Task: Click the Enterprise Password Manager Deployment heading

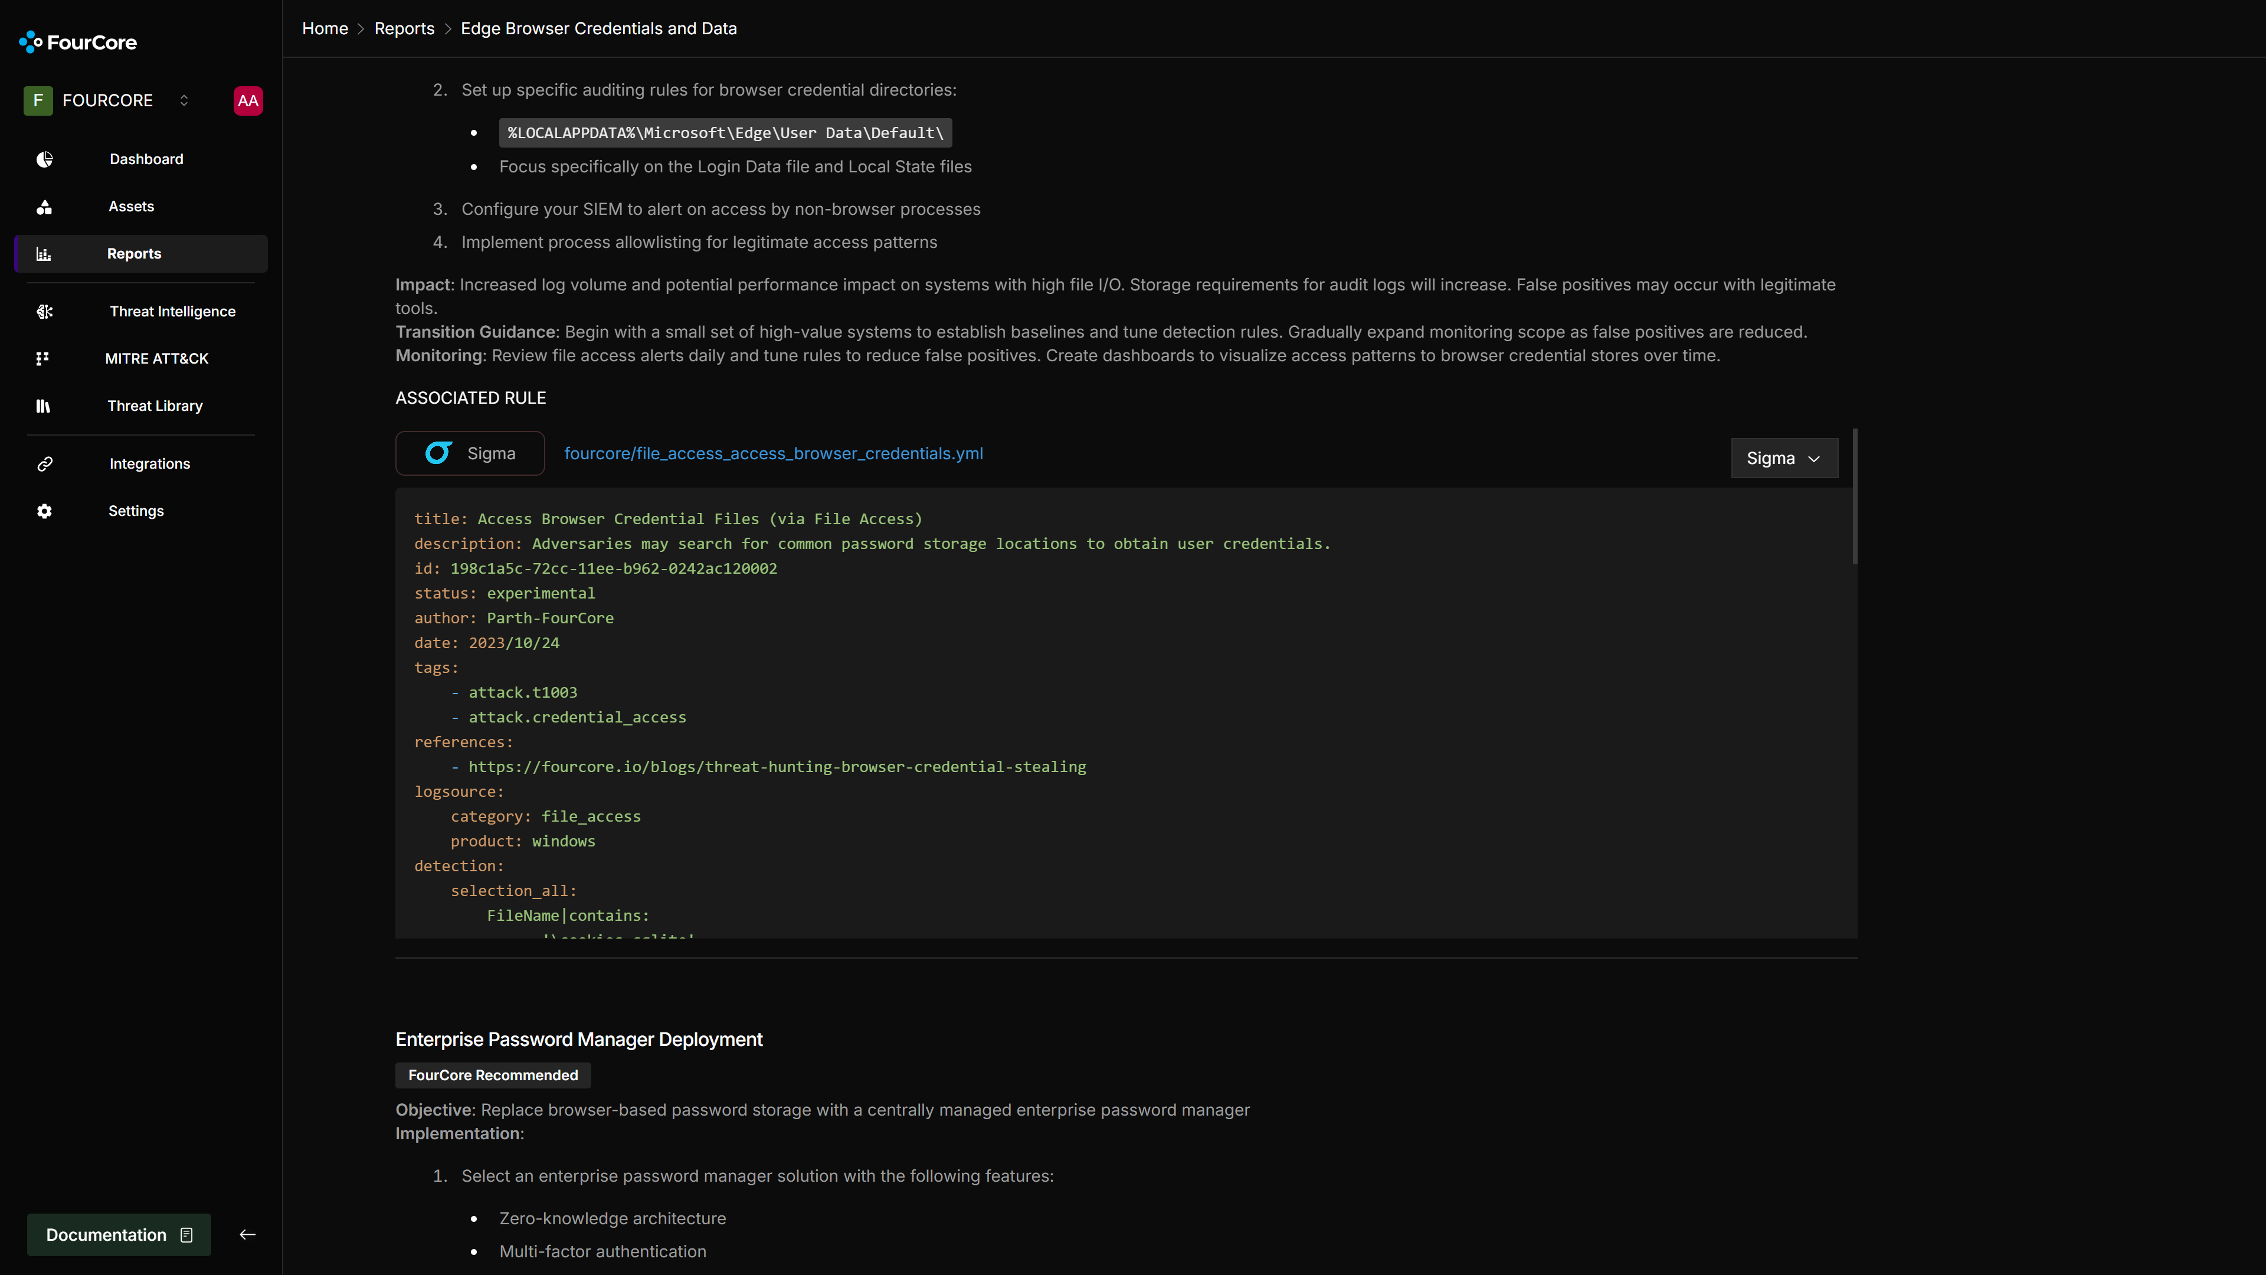Action: 579,1039
